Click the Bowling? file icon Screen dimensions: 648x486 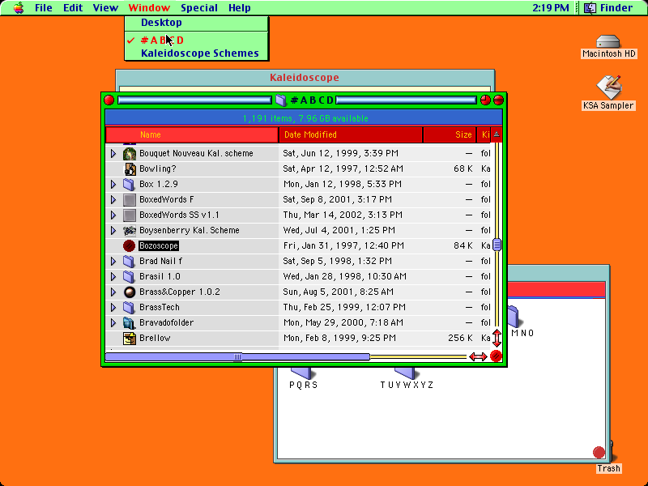(130, 168)
